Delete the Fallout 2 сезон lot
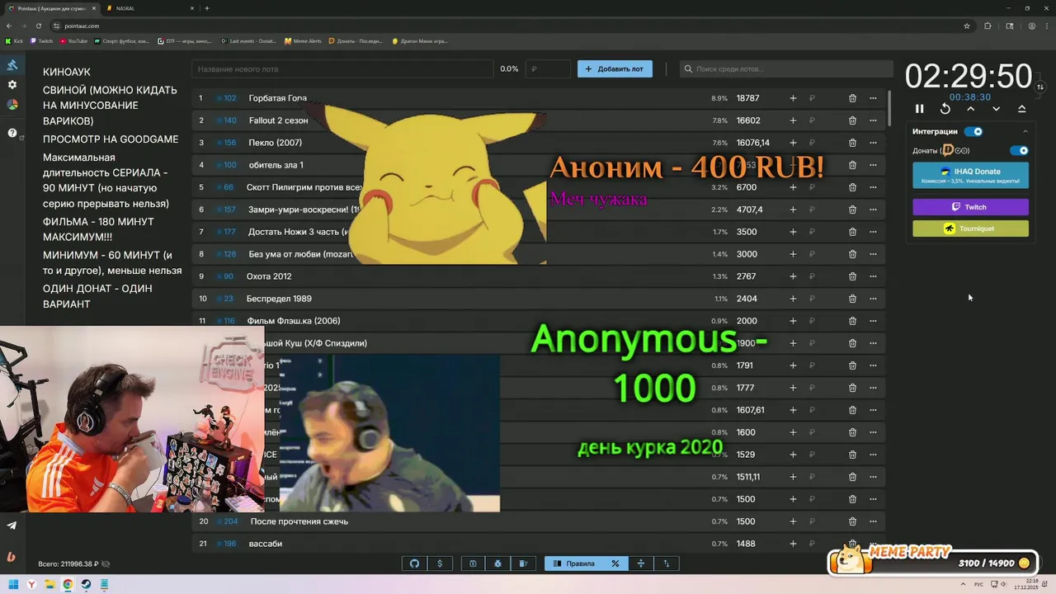This screenshot has height=594, width=1056. point(852,120)
